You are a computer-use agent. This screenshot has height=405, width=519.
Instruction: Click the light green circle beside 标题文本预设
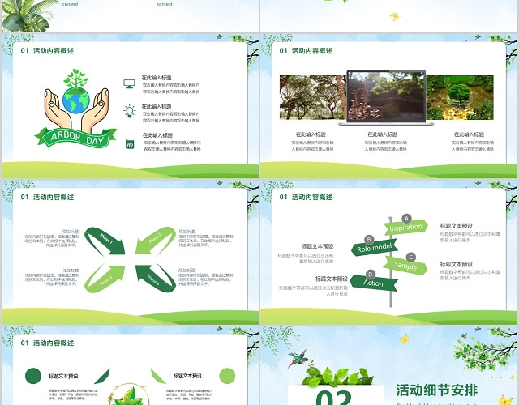[227, 376]
